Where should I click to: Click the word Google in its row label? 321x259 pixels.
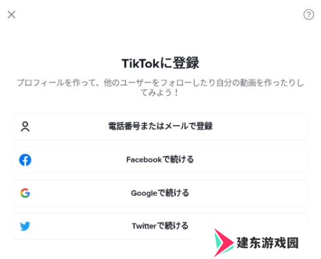(144, 193)
